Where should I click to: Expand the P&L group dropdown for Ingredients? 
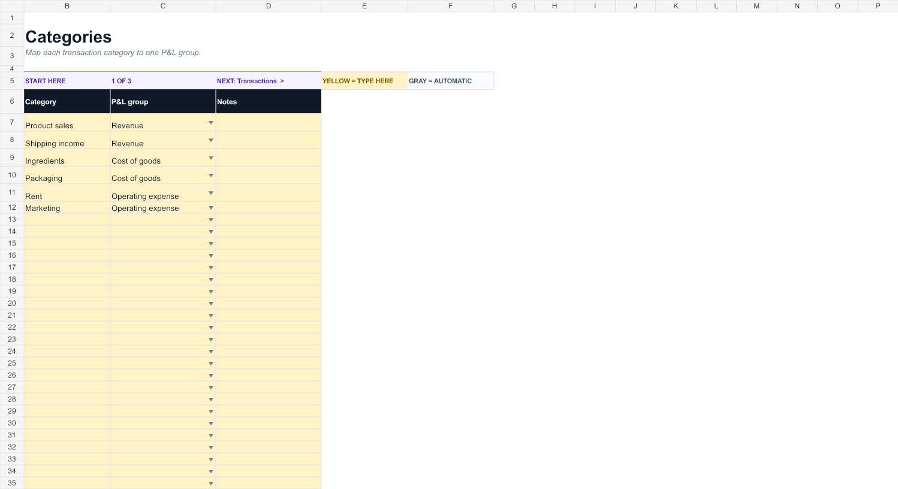coord(211,158)
